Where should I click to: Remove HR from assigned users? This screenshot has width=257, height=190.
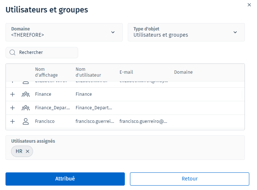[x=28, y=151]
